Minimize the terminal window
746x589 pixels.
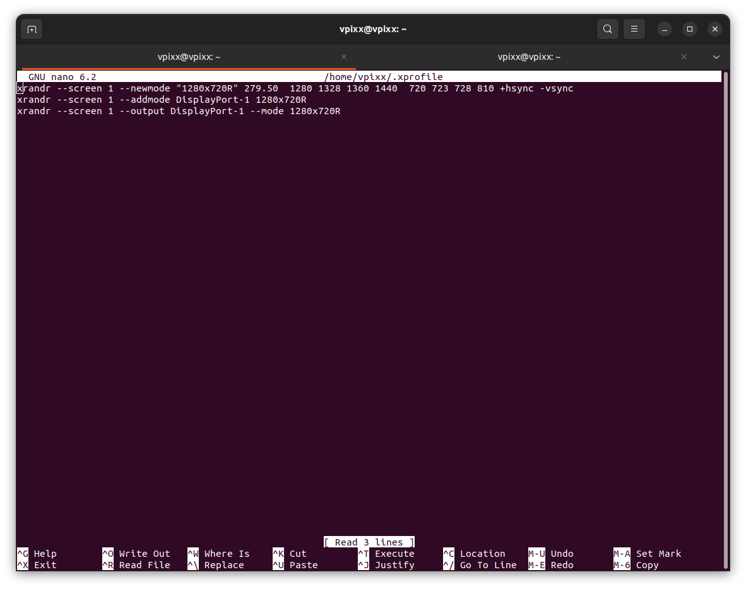click(x=664, y=29)
